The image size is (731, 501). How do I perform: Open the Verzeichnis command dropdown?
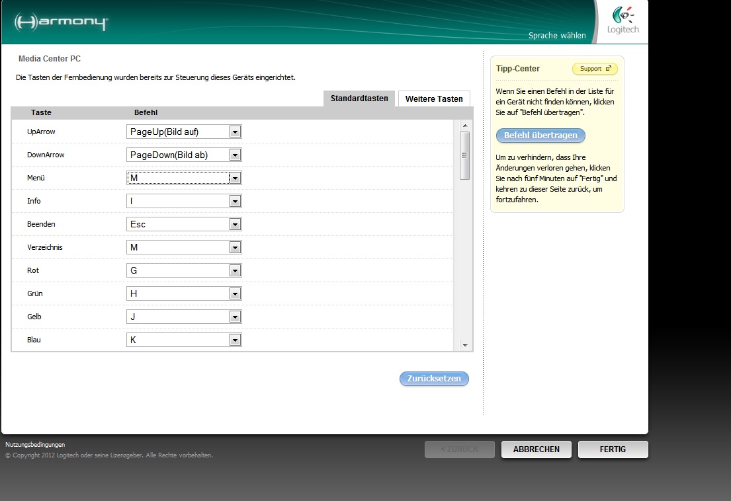click(x=184, y=247)
